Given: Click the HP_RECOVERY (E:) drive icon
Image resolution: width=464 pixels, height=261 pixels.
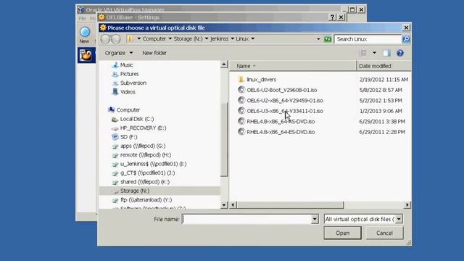Looking at the screenshot, I should coord(115,128).
